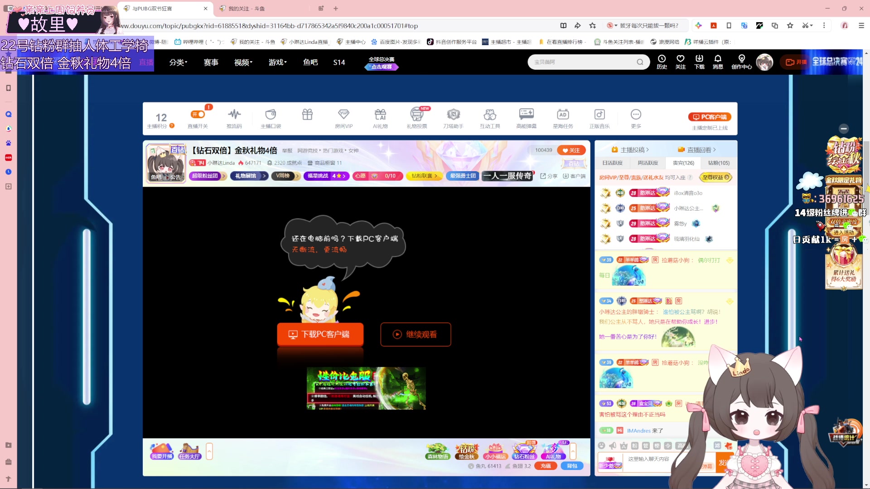Switch to the 日活跃度 tab

(x=612, y=163)
